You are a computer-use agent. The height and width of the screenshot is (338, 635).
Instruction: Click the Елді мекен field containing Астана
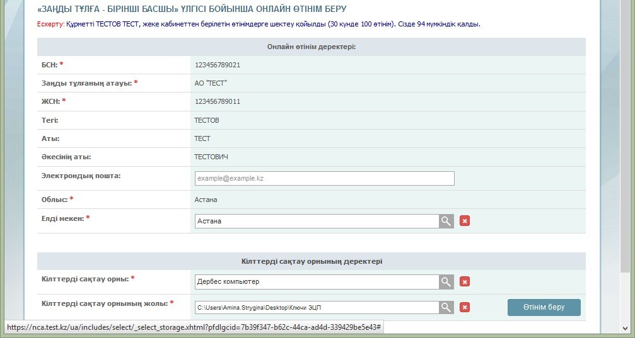click(x=317, y=221)
